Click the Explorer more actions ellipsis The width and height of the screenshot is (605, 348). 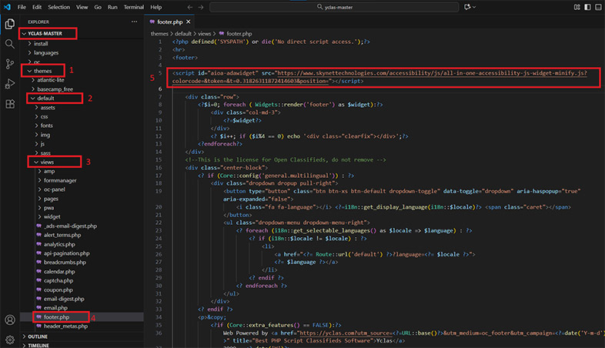(x=134, y=22)
